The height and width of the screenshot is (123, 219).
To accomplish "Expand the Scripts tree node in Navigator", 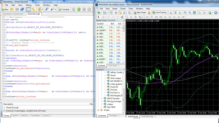I will [98, 110].
